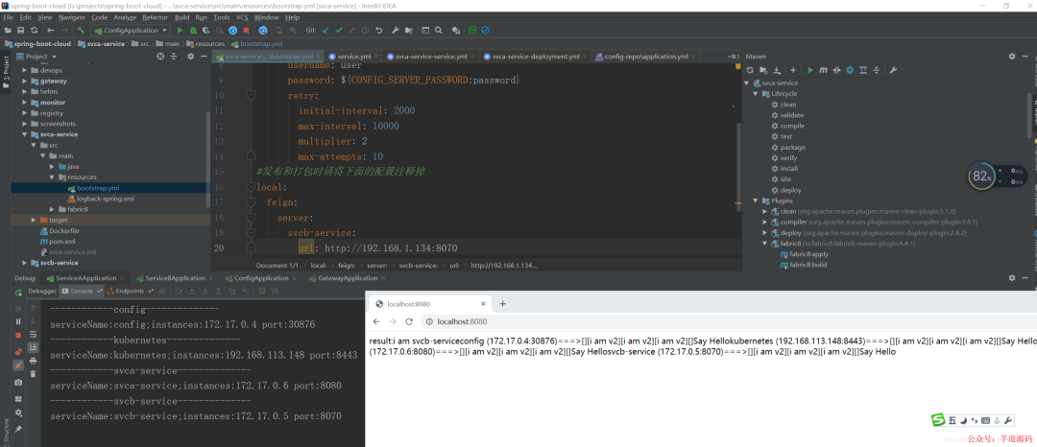Open the Project view selector dropdown
1037x447 pixels.
[x=38, y=57]
